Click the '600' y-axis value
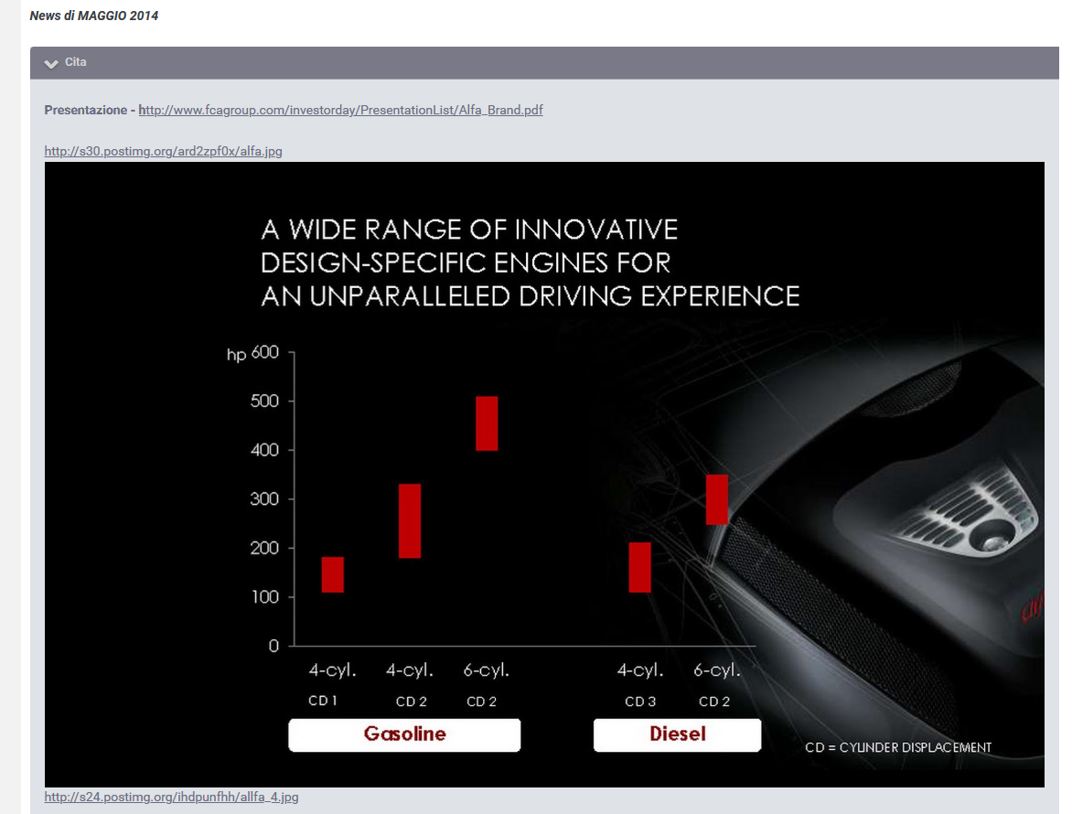 265,352
